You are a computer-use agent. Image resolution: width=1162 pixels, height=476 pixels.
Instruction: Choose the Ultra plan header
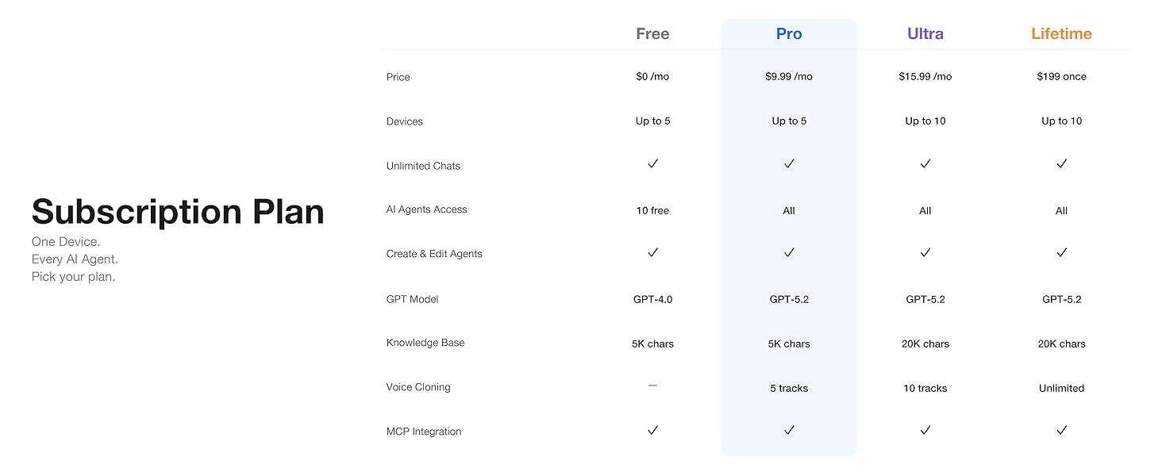tap(925, 34)
